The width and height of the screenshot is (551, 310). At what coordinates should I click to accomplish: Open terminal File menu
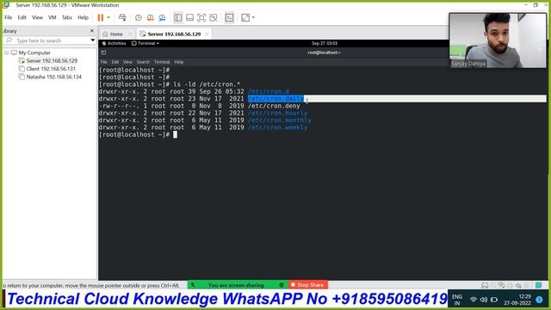[104, 62]
